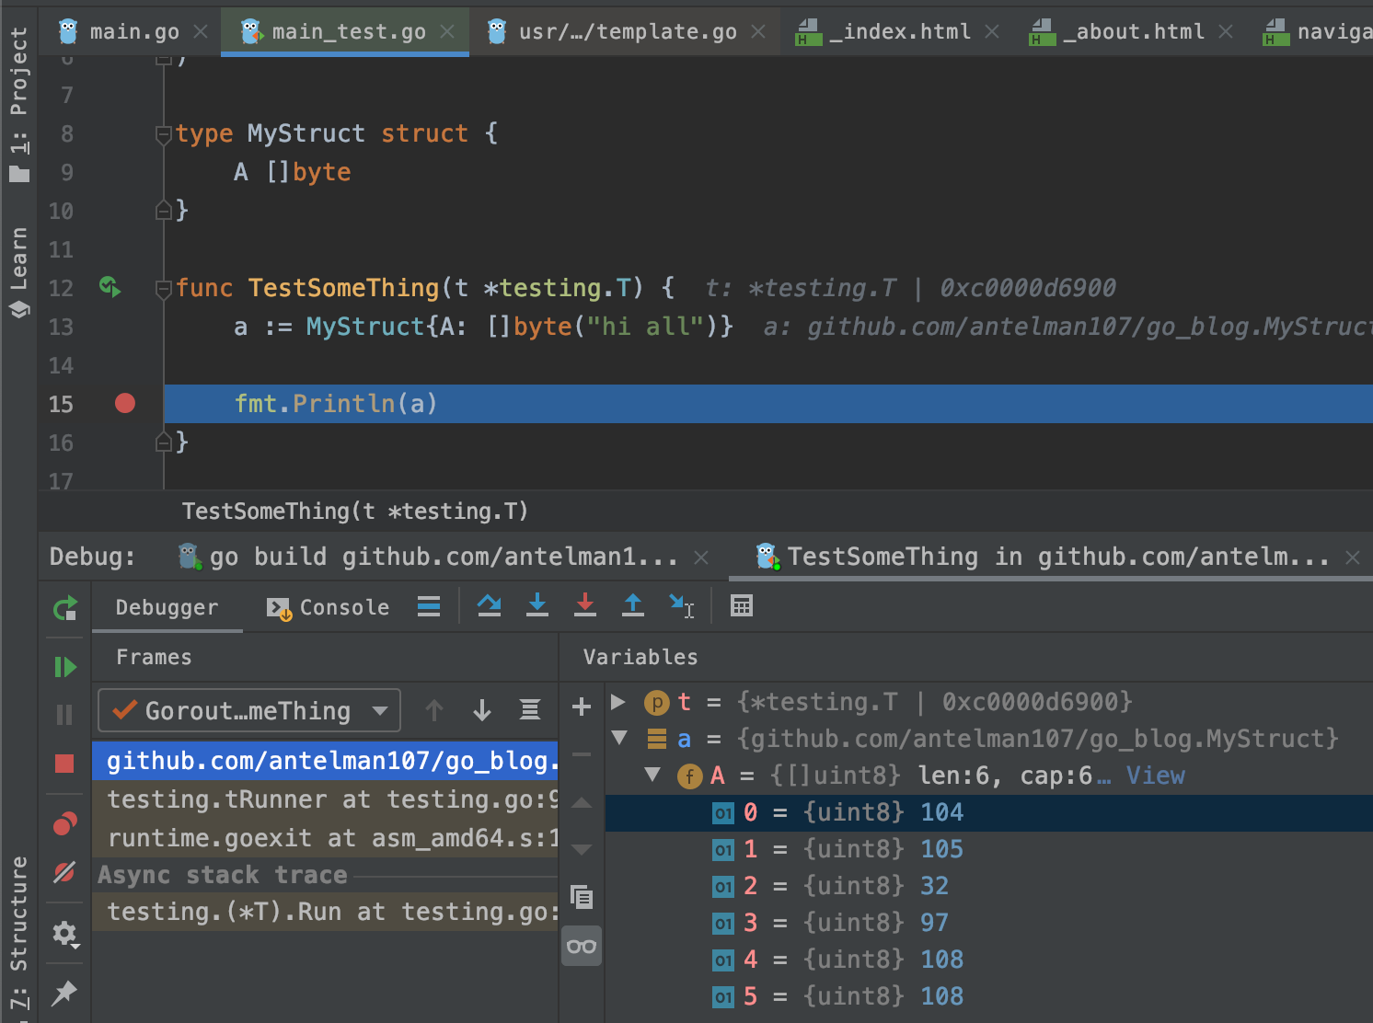This screenshot has width=1373, height=1023.
Task: Switch to the main.go editor tab
Action: tap(134, 31)
